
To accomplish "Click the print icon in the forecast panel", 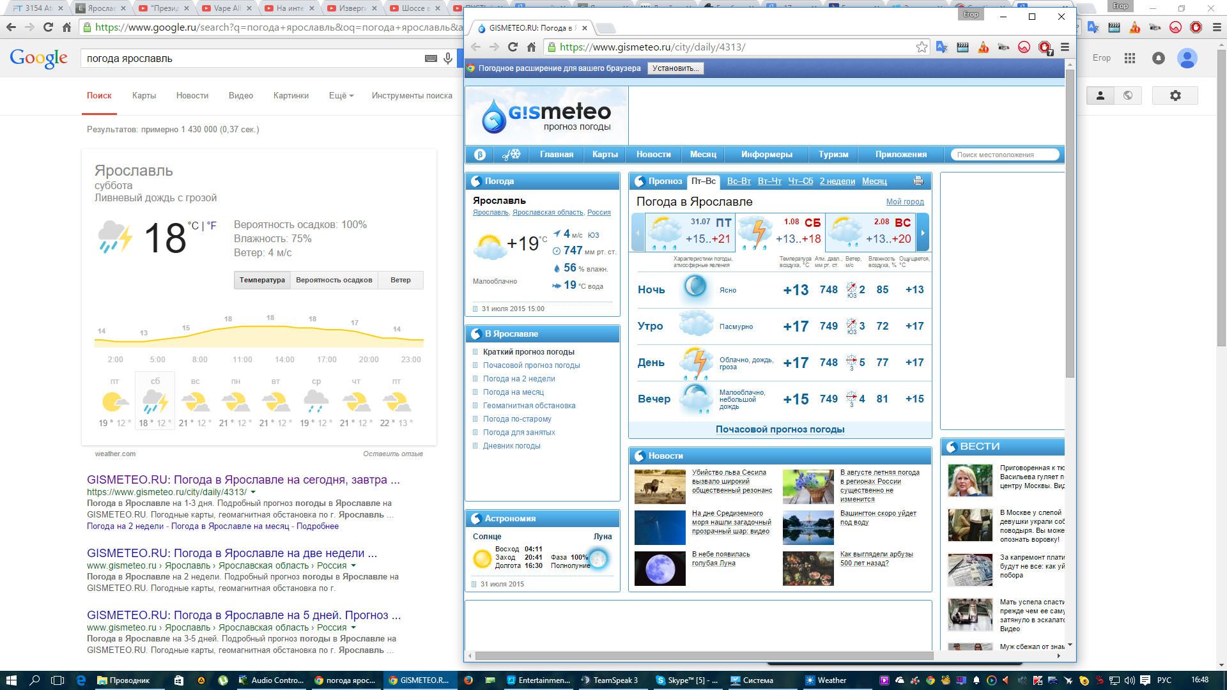I will 918,181.
